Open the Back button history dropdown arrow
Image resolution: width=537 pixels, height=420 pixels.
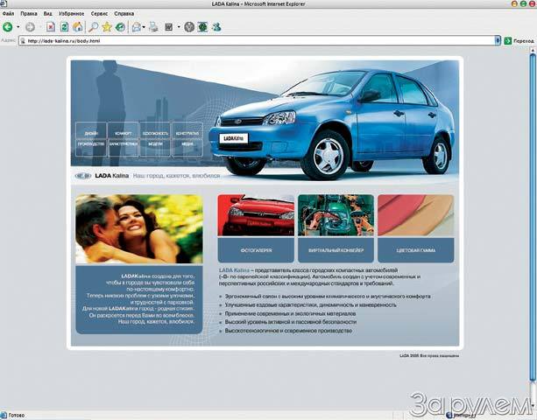point(18,27)
